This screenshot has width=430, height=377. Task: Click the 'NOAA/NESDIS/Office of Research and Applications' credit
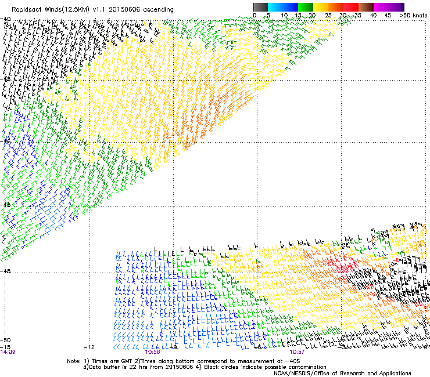[x=342, y=374]
